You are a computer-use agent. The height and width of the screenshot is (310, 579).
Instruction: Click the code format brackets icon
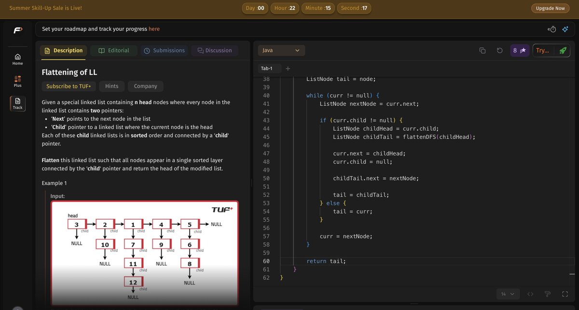click(530, 294)
